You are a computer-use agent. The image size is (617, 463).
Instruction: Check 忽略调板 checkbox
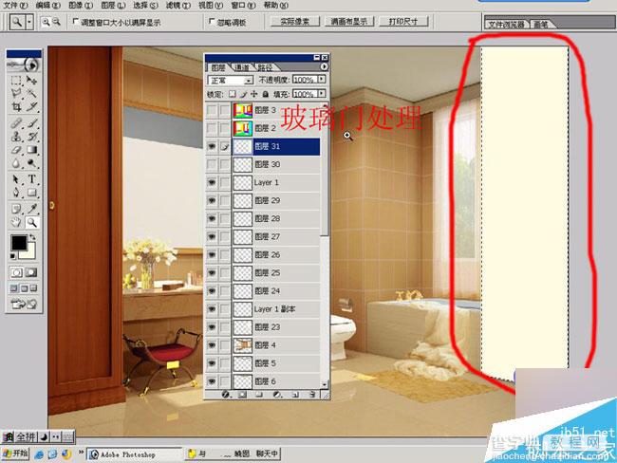tap(212, 22)
